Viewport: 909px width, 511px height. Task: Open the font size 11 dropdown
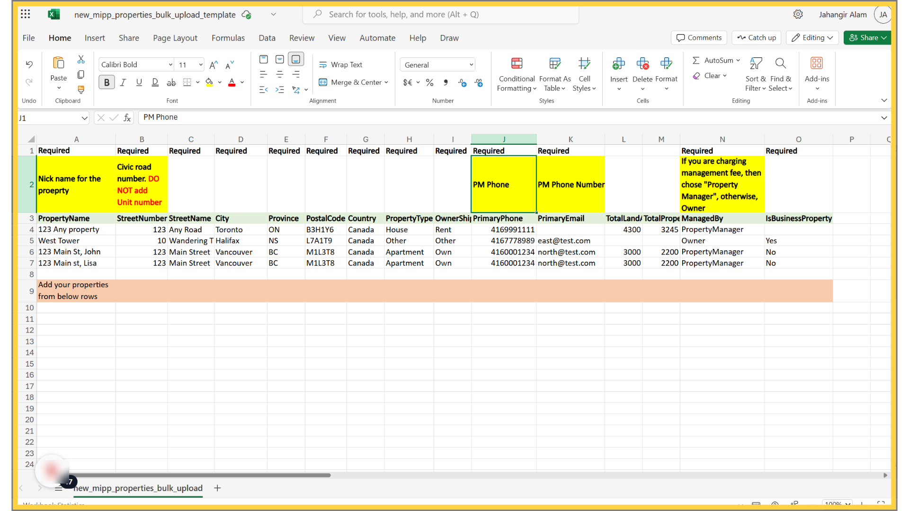(201, 65)
